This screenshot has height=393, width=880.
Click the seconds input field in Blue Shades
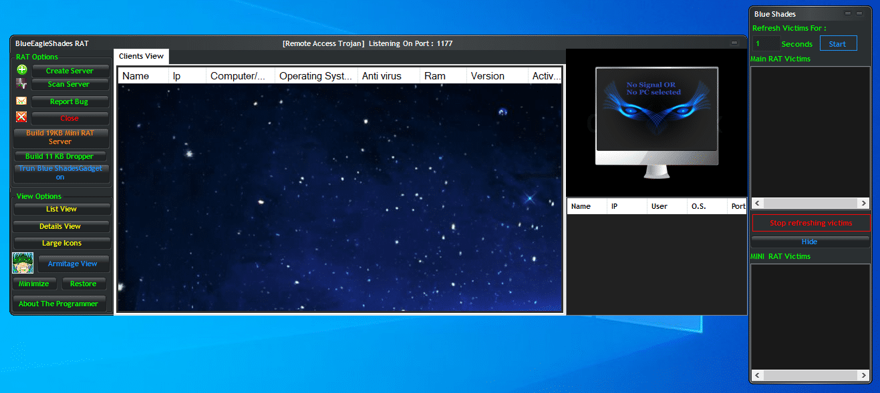click(765, 43)
